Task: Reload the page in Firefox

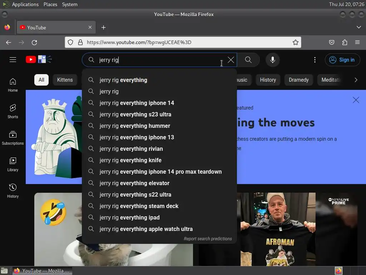Action: 34,42
